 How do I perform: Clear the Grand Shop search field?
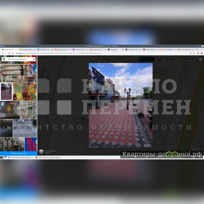coord(34,59)
